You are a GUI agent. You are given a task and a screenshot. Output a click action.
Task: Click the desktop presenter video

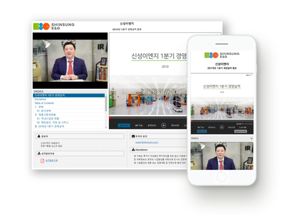pyautogui.click(x=70, y=61)
